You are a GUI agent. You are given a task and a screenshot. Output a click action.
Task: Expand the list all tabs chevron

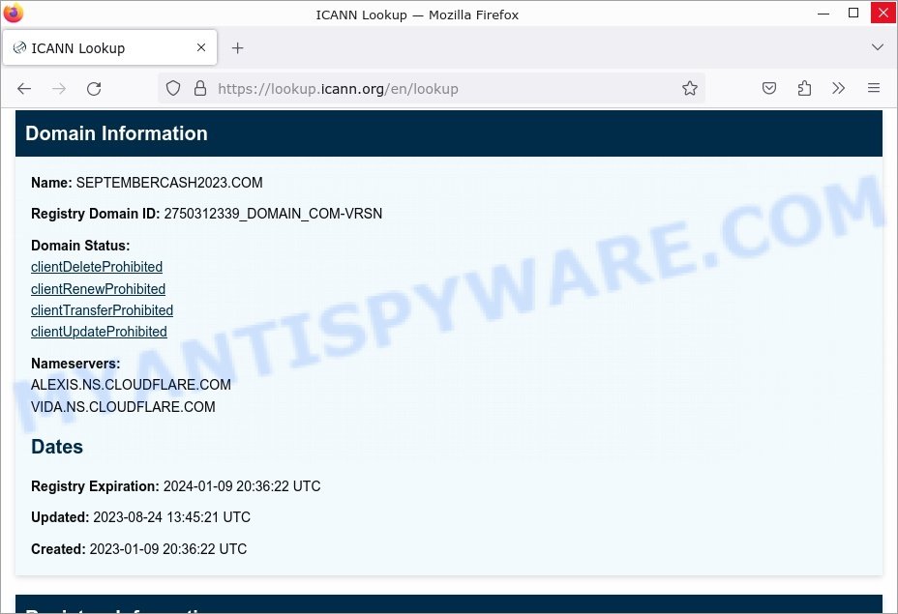coord(878,47)
